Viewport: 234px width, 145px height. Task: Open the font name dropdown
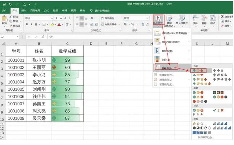(x=52, y=18)
